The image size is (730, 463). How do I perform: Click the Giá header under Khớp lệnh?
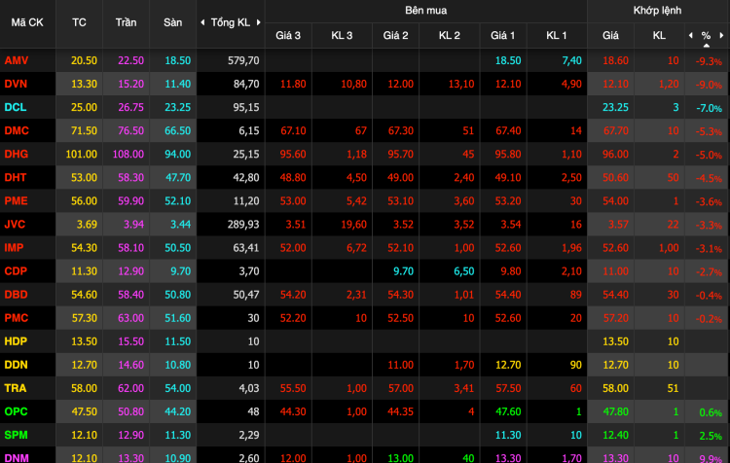610,35
